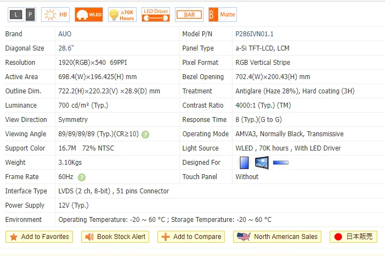
Task: Click Add to Compare button
Action: pos(191,237)
